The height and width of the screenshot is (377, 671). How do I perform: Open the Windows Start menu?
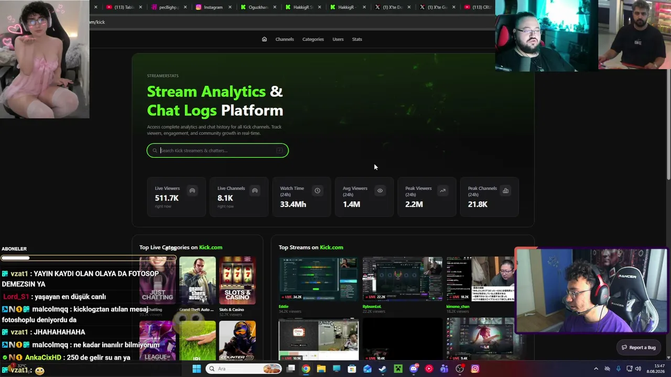pos(197,369)
